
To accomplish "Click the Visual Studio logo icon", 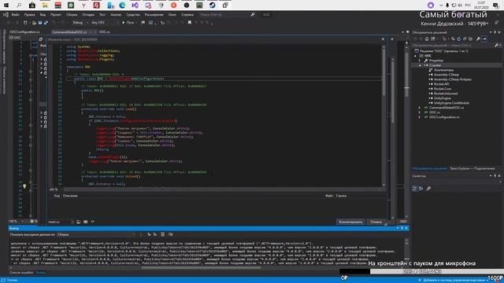I will point(6,15).
